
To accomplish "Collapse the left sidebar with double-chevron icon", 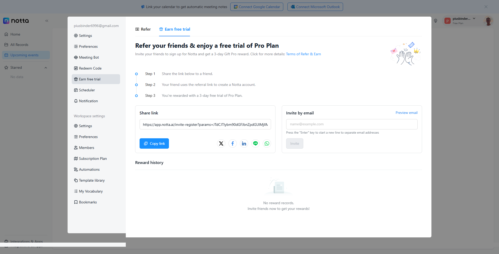I will [47, 21].
